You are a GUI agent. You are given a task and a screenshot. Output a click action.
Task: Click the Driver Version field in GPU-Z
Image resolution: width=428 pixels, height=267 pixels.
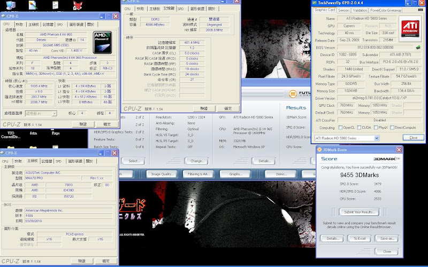point(380,98)
